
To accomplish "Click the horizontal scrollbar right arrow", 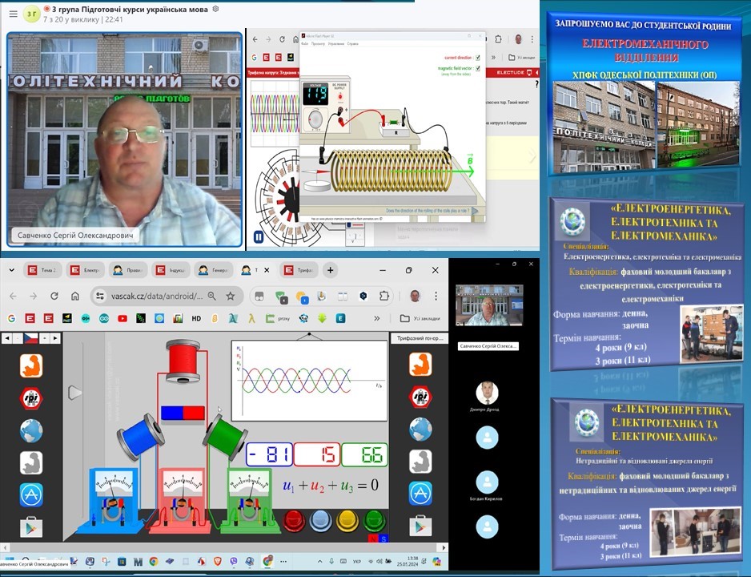I will coord(444,547).
